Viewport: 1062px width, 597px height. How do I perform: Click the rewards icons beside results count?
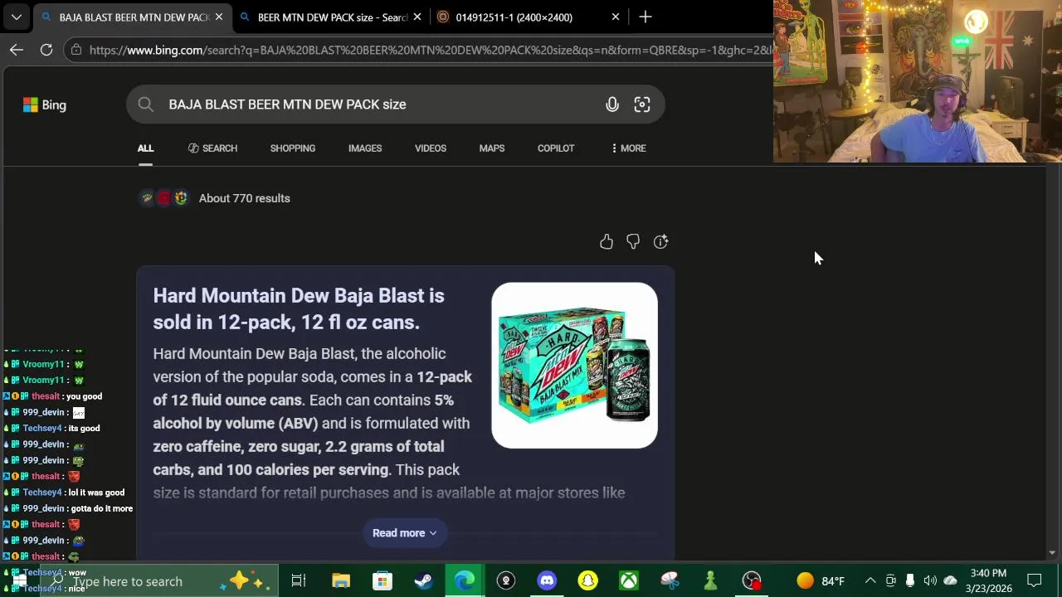pyautogui.click(x=163, y=198)
